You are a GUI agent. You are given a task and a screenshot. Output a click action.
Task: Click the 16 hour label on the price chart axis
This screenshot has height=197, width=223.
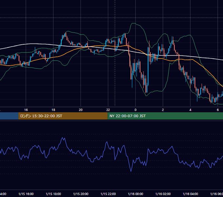(26, 110)
